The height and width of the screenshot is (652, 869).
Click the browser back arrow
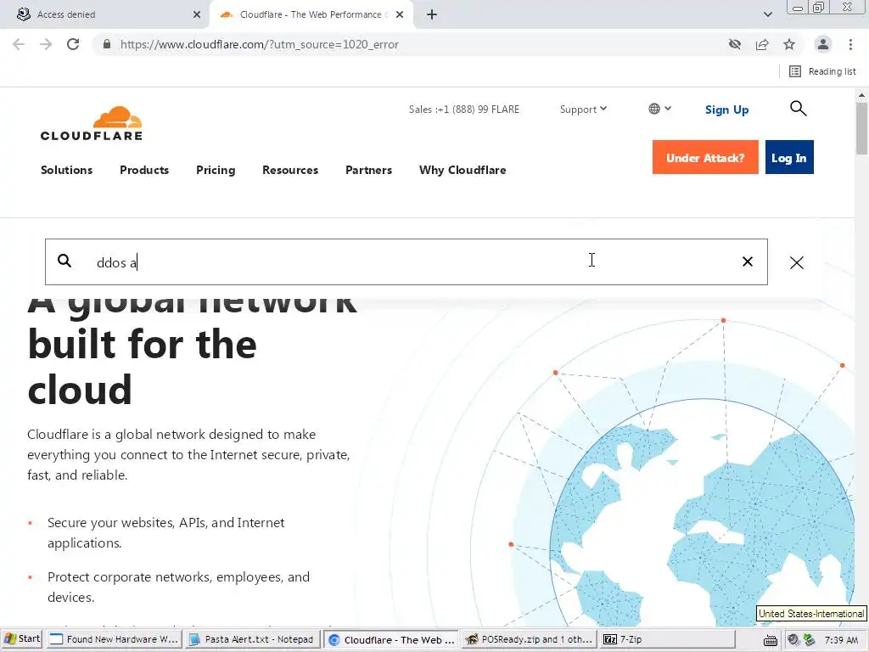[x=19, y=44]
